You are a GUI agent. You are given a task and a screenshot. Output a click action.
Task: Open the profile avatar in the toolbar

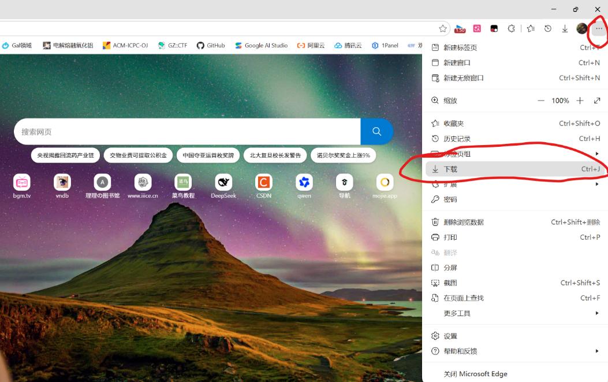(x=582, y=28)
